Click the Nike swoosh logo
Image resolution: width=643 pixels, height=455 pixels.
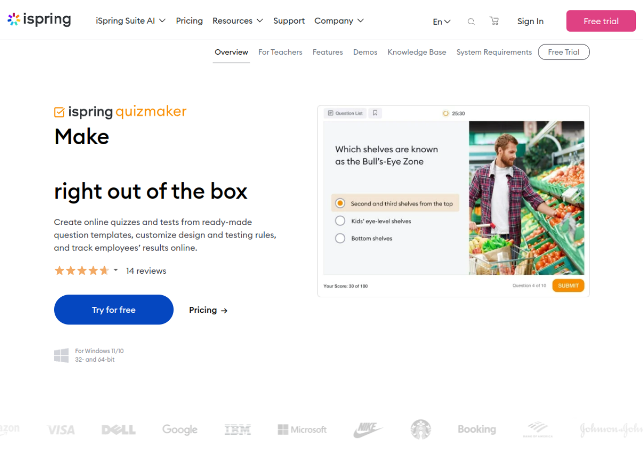(368, 430)
